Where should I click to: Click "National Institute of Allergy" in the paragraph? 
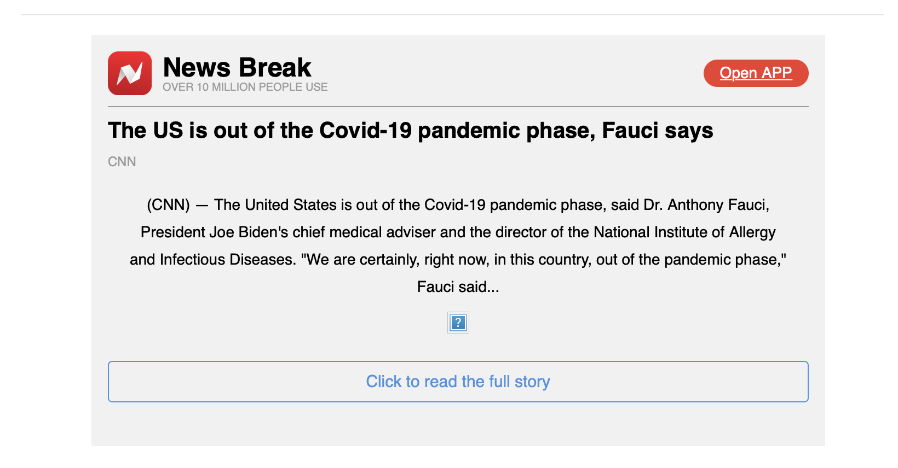click(684, 232)
